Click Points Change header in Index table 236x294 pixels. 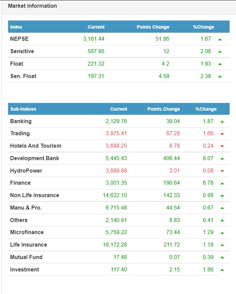153,27
